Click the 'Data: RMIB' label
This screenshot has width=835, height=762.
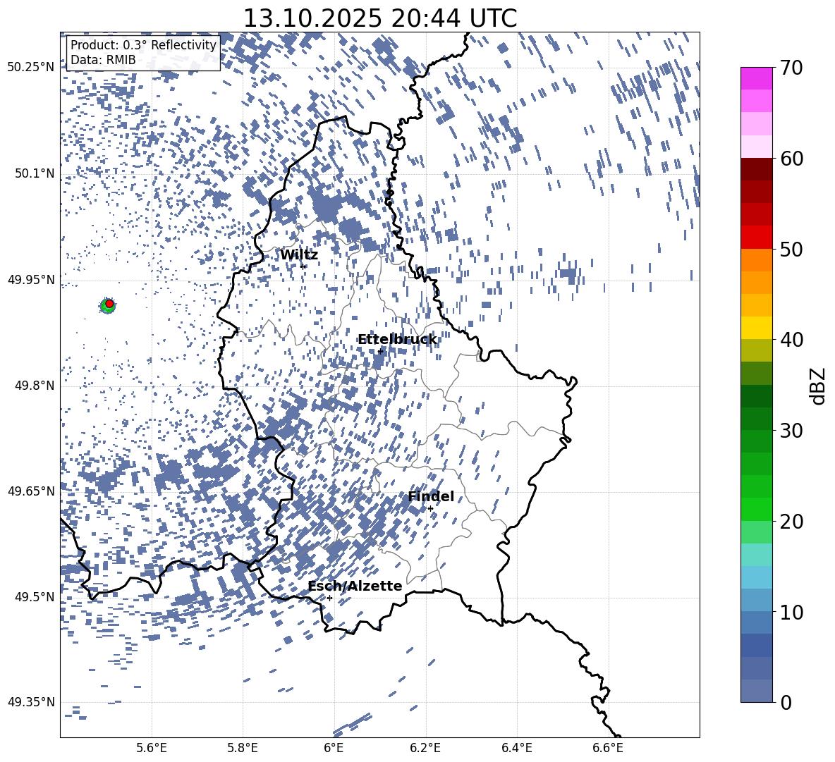click(x=103, y=60)
